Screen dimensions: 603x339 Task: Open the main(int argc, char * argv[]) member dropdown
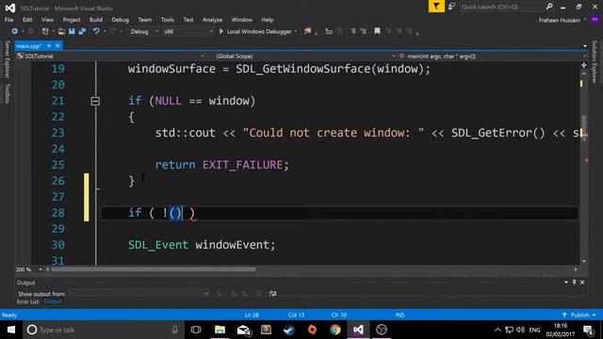[x=493, y=56]
